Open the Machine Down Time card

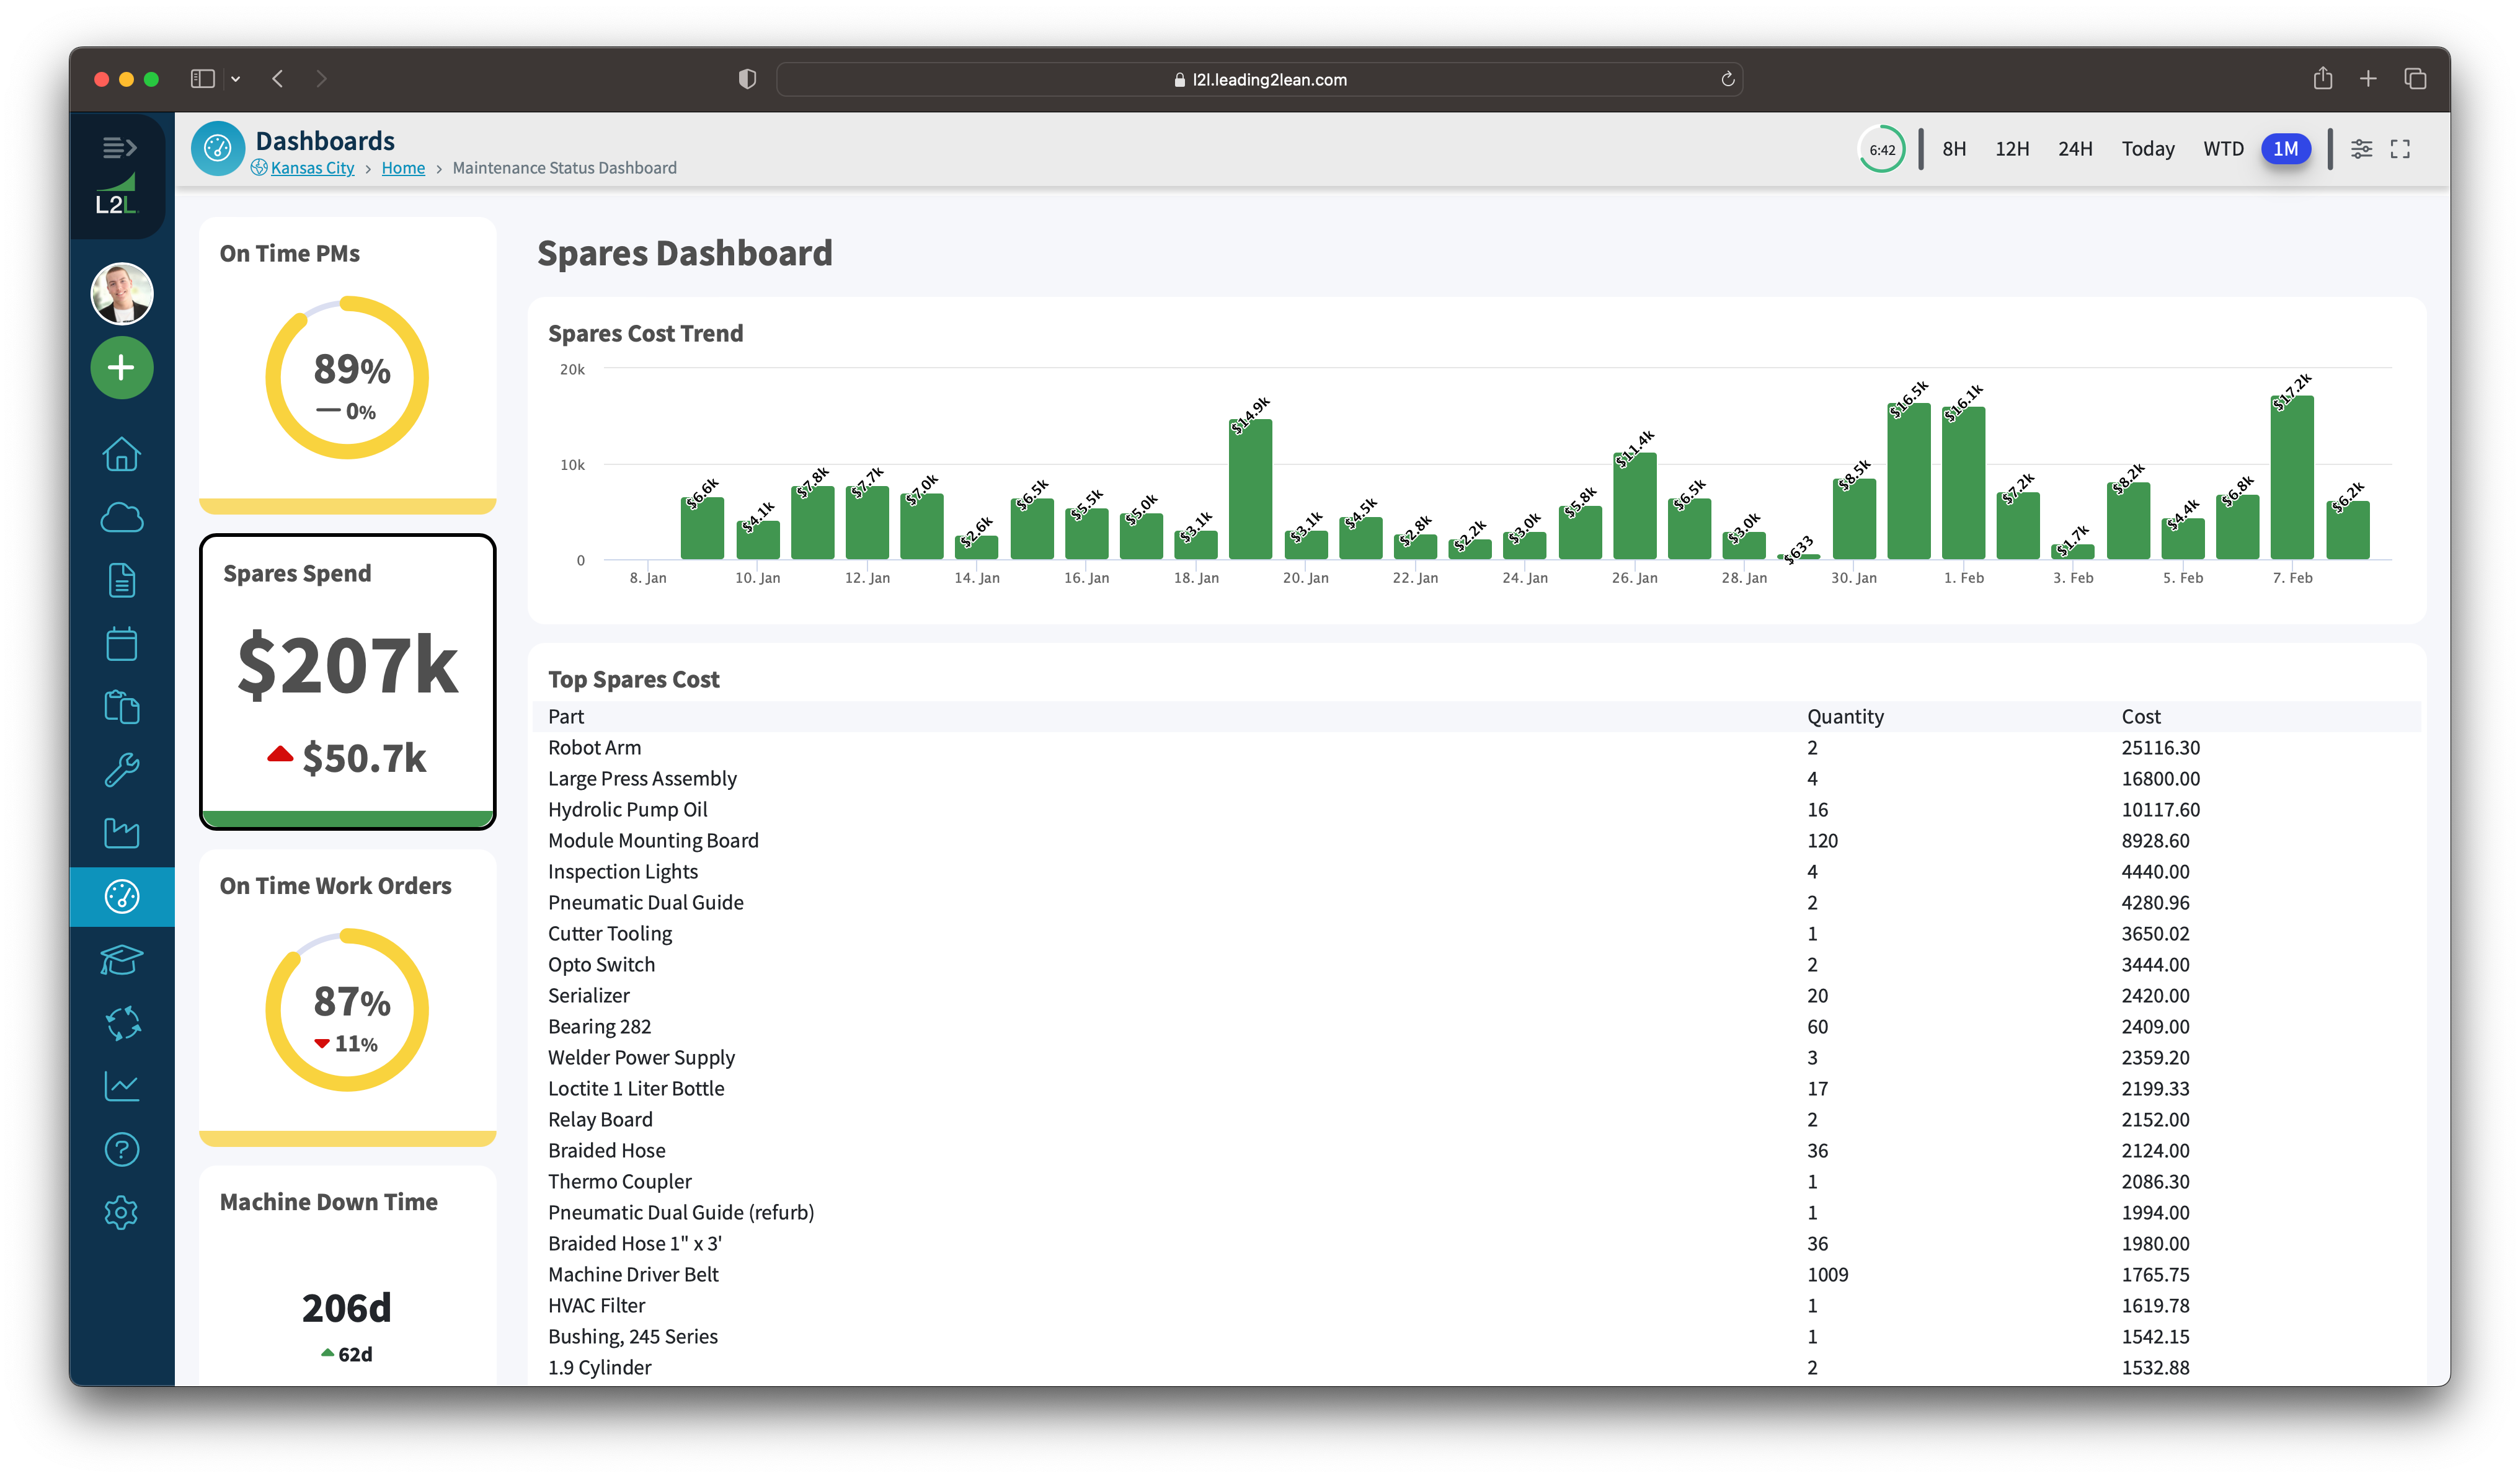point(347,1275)
